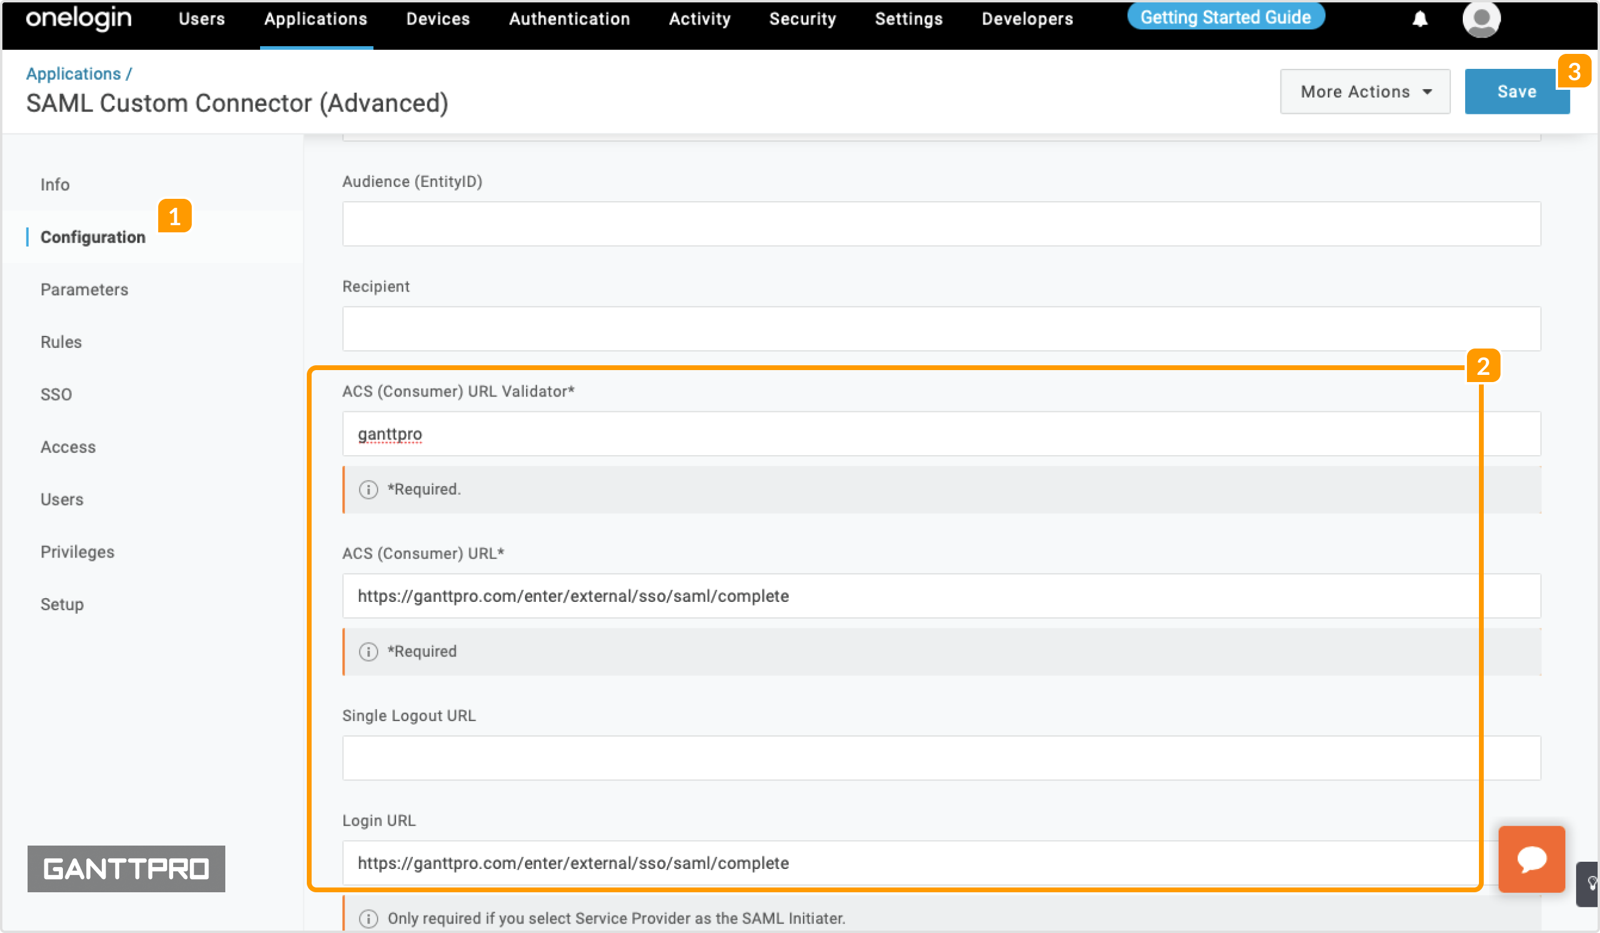The image size is (1600, 933).
Task: Click the 'Login URL' label
Action: (x=379, y=820)
